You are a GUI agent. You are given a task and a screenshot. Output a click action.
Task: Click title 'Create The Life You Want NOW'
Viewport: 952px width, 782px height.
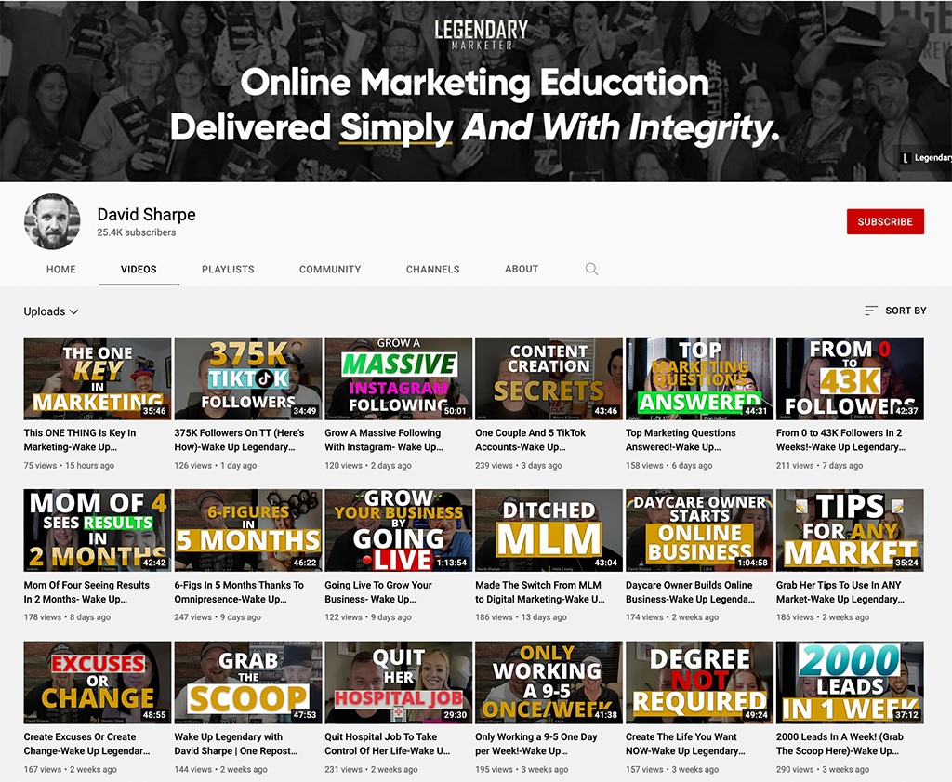685,744
